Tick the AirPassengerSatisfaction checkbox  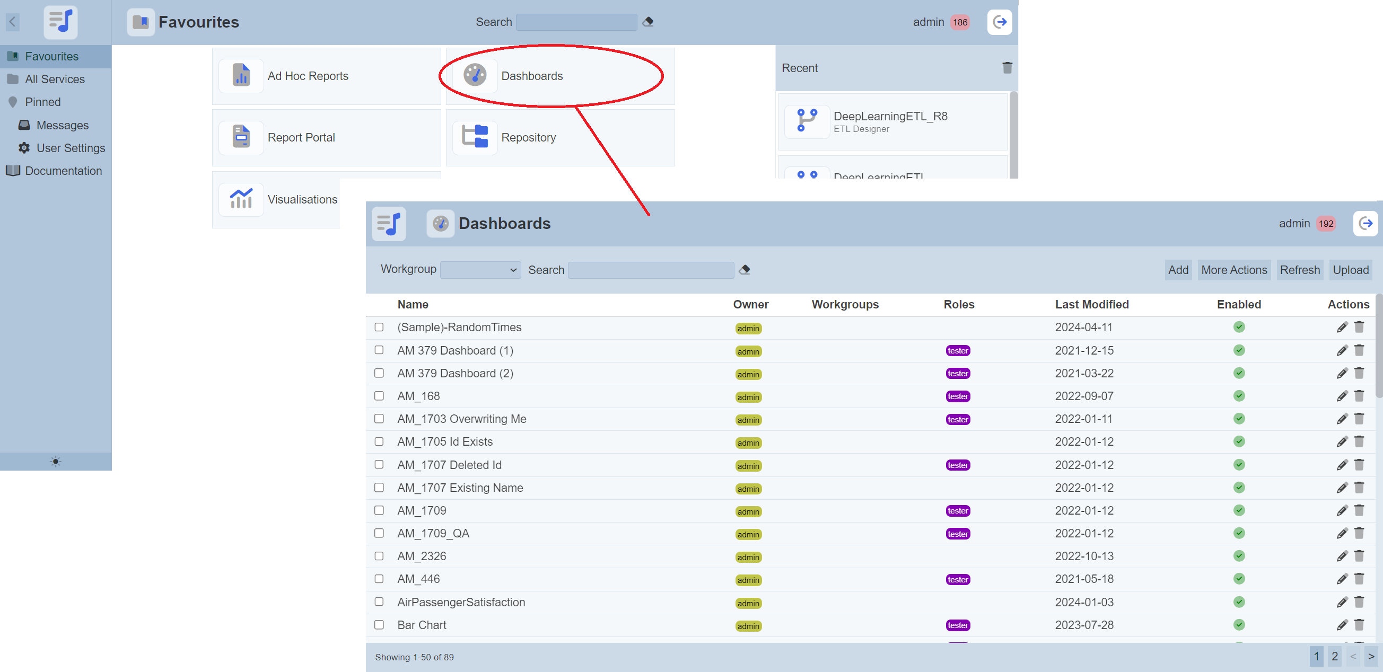click(x=379, y=602)
